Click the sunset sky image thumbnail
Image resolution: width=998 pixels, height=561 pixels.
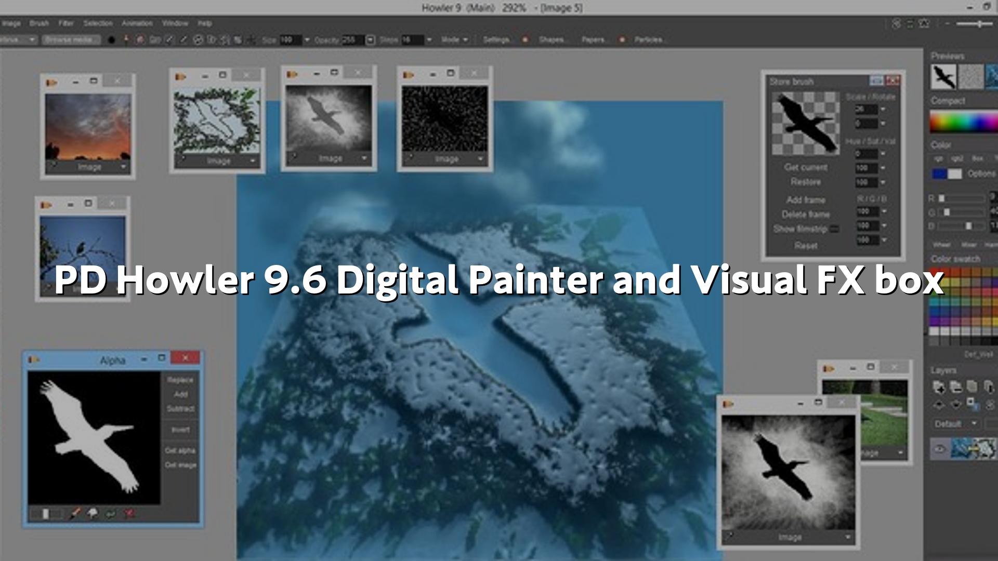tap(88, 127)
